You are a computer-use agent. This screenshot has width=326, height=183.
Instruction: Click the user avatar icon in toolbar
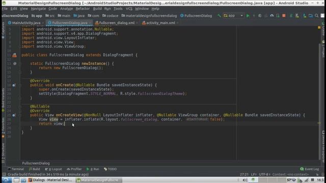322,16
